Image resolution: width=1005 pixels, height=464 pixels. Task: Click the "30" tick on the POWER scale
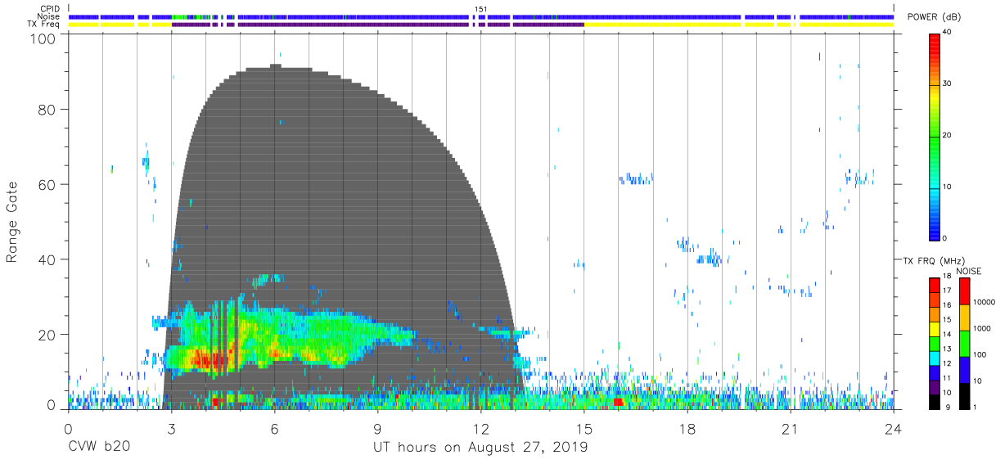(x=949, y=83)
